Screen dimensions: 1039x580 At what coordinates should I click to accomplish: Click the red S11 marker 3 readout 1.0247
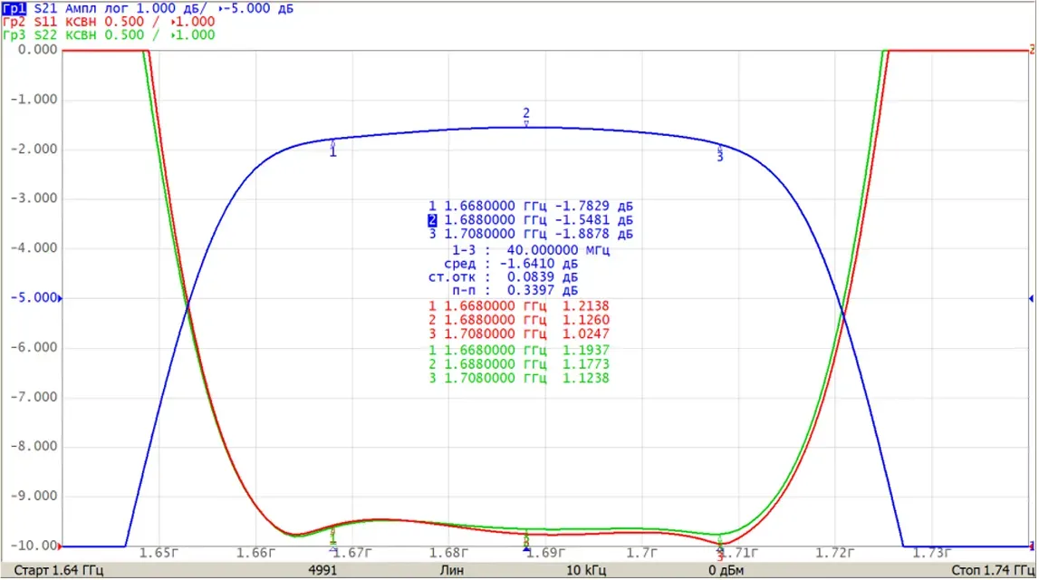pyautogui.click(x=586, y=334)
